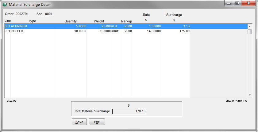The image size is (258, 132).
Task: Click the Order number 0002791
Action: coord(22,14)
